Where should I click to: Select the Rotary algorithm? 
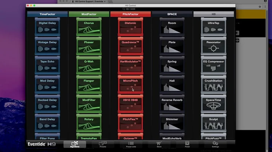tap(89, 123)
